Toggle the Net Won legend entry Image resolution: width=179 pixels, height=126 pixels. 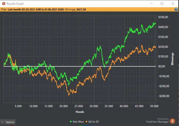(x=77, y=122)
